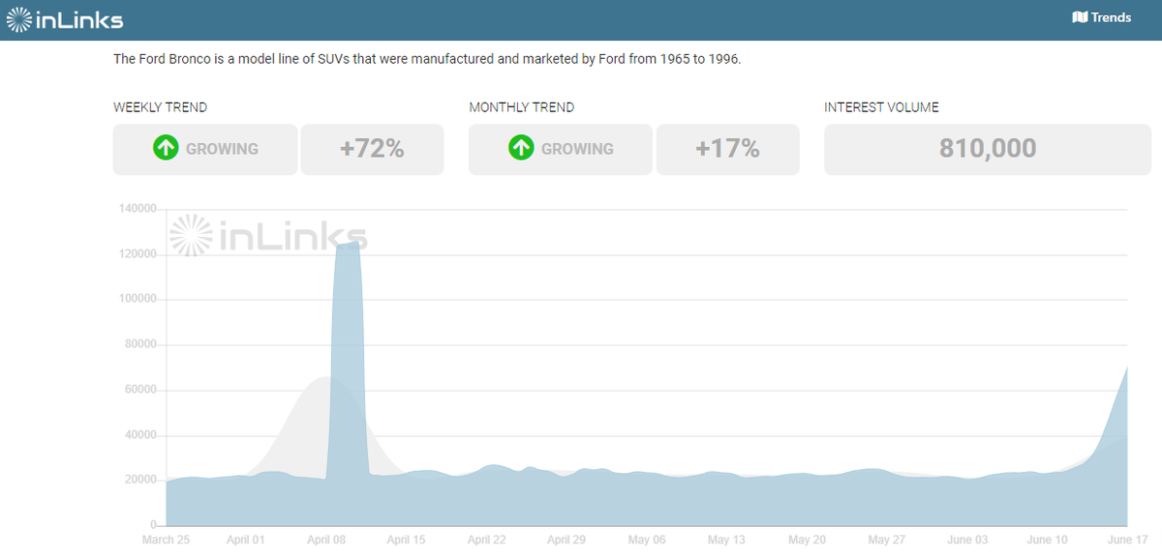Click the 60000 y-axis label
This screenshot has height=557, width=1162.
coord(139,391)
